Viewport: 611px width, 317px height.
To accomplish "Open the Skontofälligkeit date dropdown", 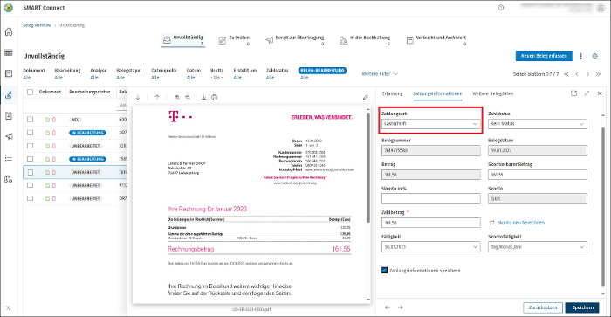I will point(538,247).
